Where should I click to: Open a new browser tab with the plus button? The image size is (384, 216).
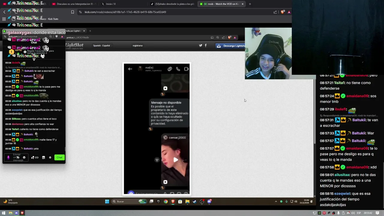(x=250, y=4)
